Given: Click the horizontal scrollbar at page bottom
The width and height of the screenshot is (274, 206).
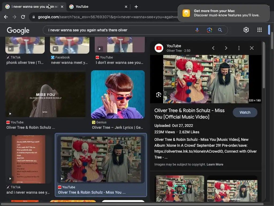Looking at the screenshot, I should 132,204.
